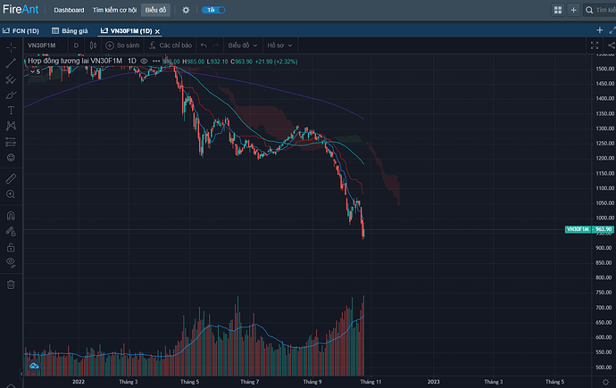This screenshot has height=388, width=616.
Task: Activate the zoom-in tool
Action: click(x=11, y=194)
